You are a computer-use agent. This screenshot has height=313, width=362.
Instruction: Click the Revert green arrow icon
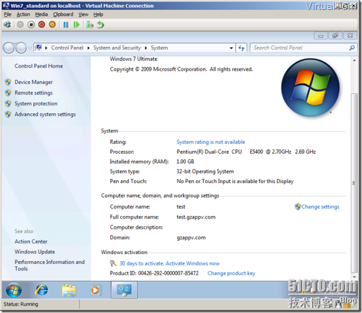[101, 24]
